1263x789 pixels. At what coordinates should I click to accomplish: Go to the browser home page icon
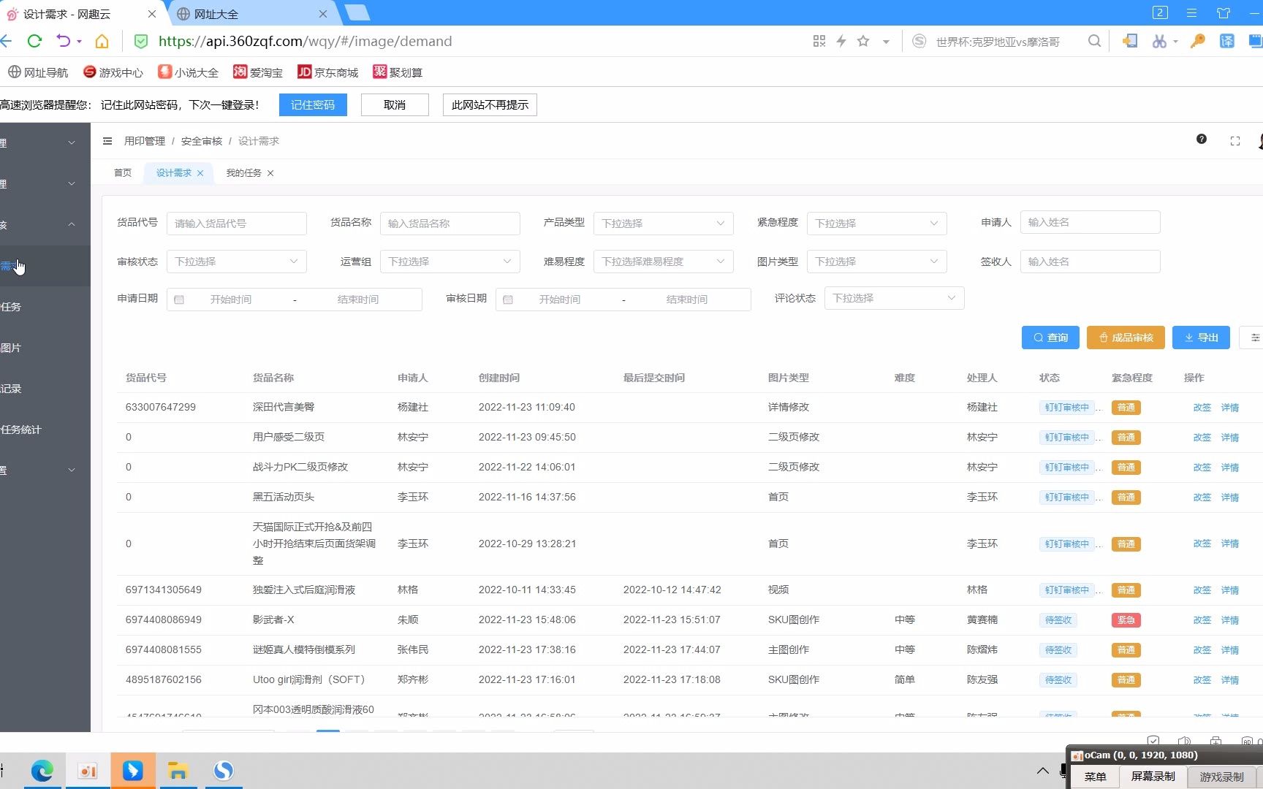[102, 41]
